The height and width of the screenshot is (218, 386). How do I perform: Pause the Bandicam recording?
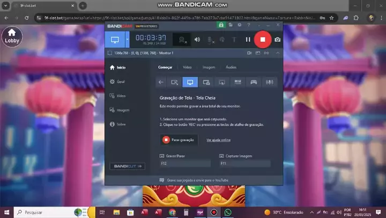point(248,40)
